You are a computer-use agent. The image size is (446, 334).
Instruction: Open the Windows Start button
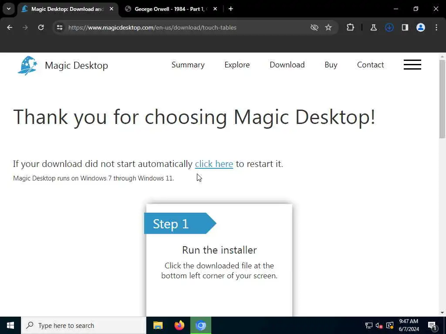click(10, 325)
